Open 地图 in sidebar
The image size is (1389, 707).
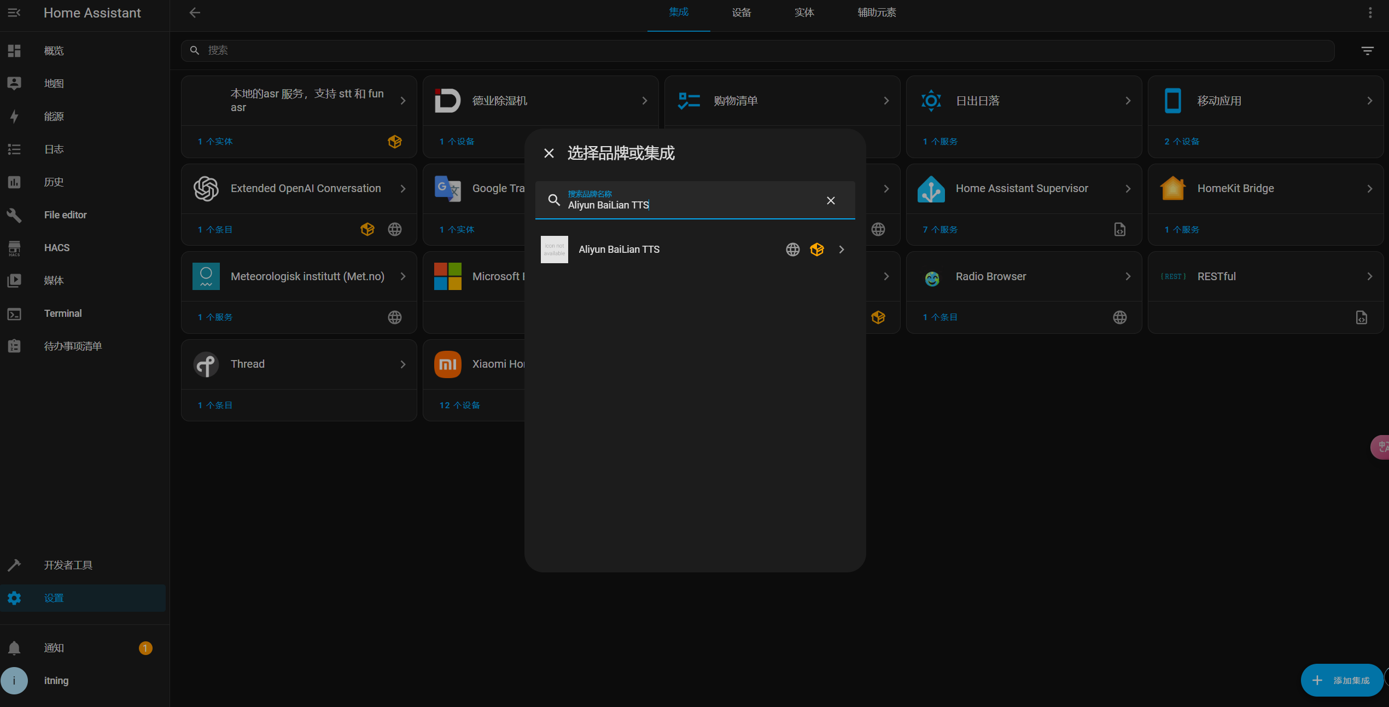pyautogui.click(x=83, y=84)
